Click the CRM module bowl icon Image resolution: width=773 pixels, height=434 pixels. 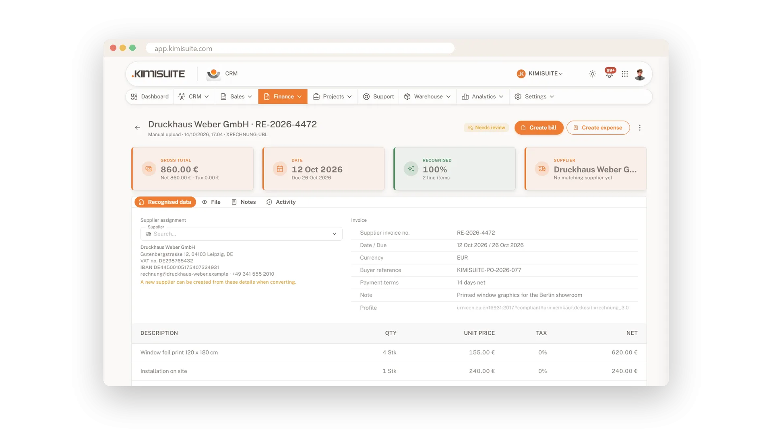(213, 74)
